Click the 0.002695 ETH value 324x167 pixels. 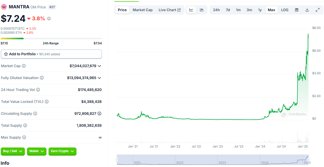(11, 33)
